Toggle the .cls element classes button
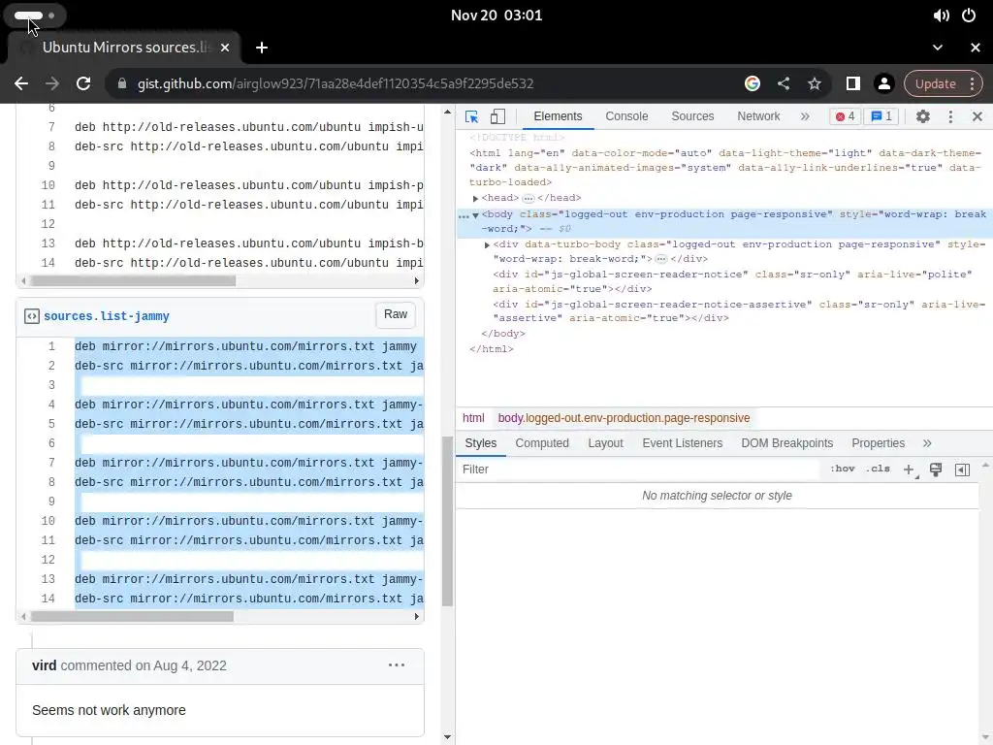This screenshot has height=745, width=993. click(x=878, y=469)
